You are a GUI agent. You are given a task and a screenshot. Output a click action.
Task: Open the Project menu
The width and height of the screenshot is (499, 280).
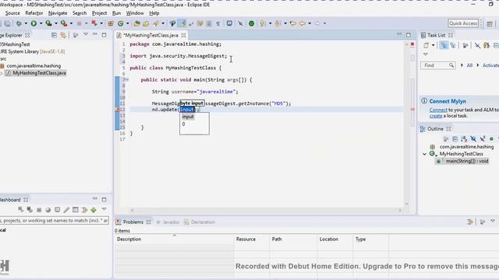[x=99, y=13]
